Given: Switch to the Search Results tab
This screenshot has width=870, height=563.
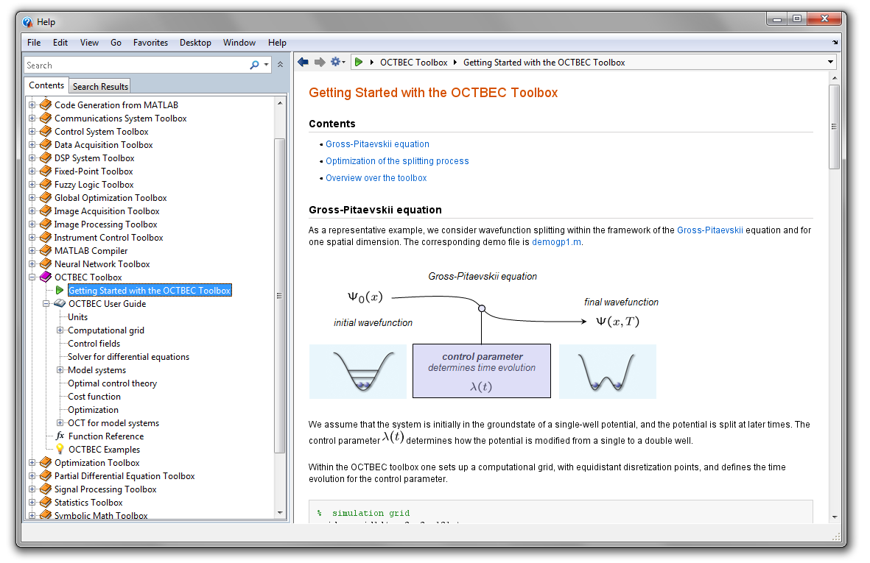Looking at the screenshot, I should coord(100,86).
